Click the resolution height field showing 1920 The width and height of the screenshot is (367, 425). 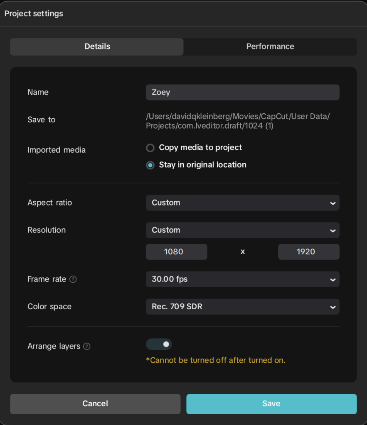[x=308, y=252]
